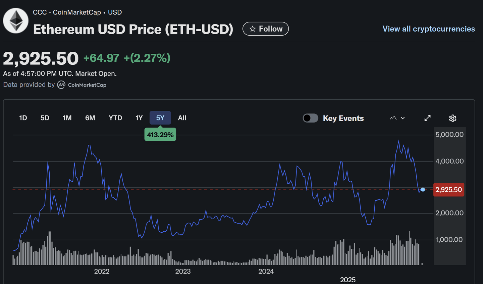
Task: Toggle the Key Events switch
Action: coord(311,118)
